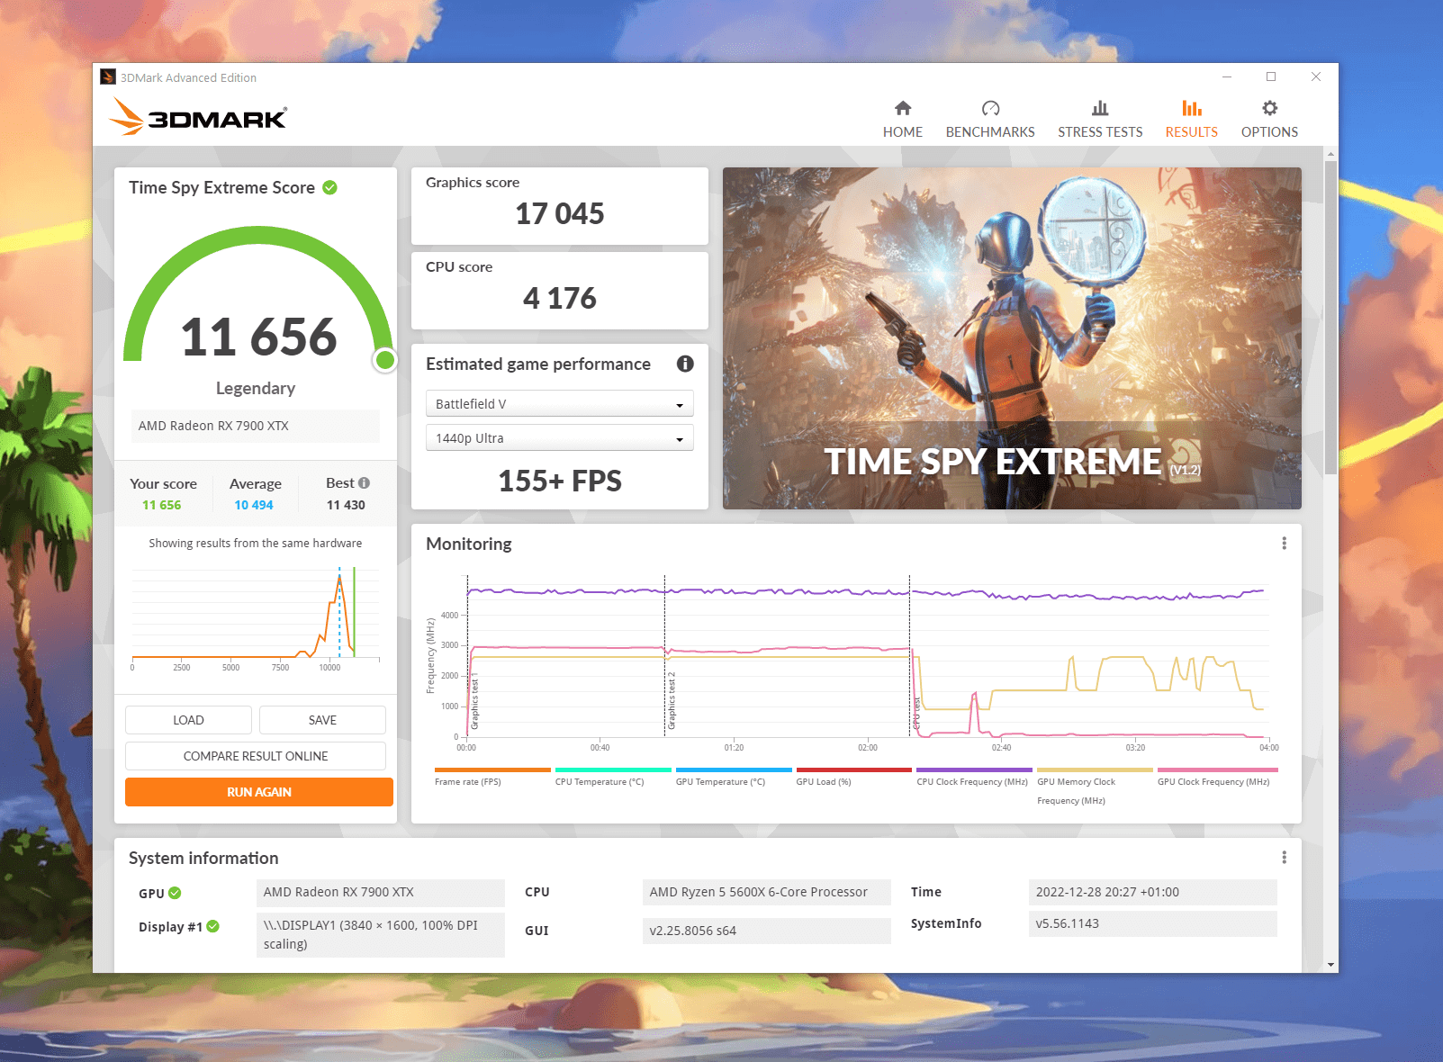Click the CPU test marker line
The image size is (1443, 1062).
pos(910,655)
